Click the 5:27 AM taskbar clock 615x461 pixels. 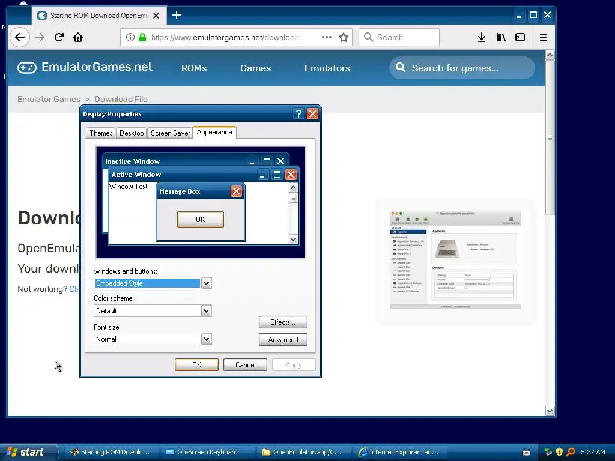point(593,452)
